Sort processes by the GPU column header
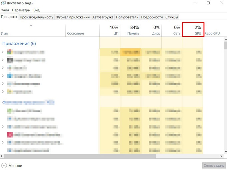Viewport: 227px width, 171px height. pos(193,30)
